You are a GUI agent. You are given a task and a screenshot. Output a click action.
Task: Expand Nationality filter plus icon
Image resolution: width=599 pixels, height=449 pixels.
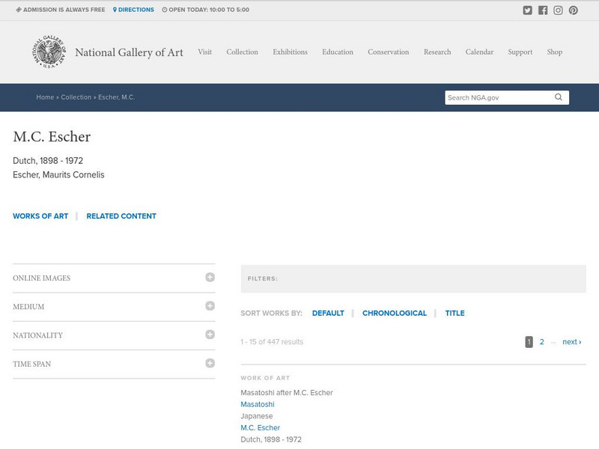point(210,335)
